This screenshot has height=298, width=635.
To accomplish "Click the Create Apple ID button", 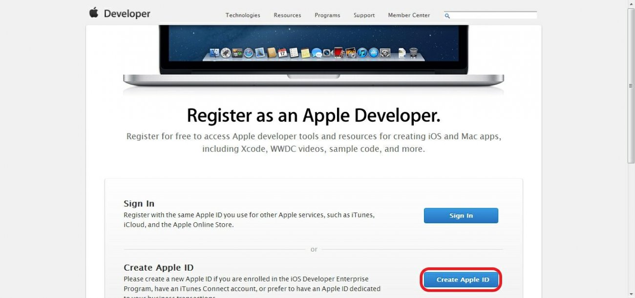I will (x=461, y=280).
